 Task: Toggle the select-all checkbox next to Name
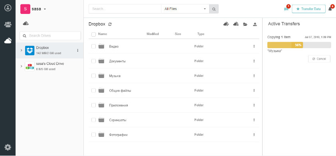pos(94,34)
